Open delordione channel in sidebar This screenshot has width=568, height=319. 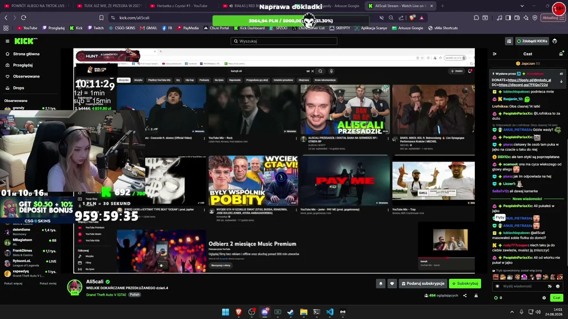pos(30,232)
